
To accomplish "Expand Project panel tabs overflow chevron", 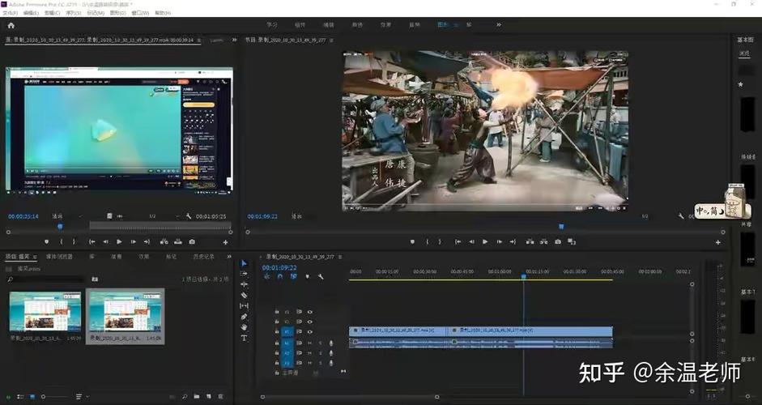I will [229, 256].
